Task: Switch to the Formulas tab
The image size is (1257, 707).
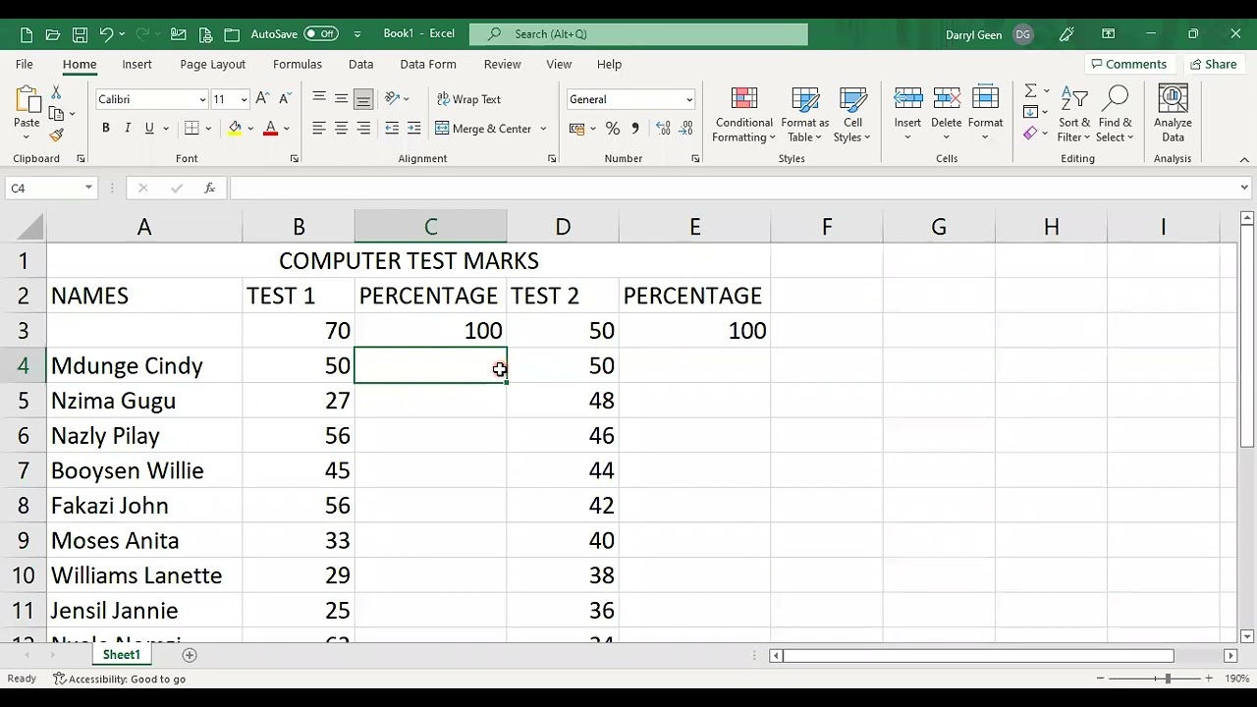Action: pos(298,64)
